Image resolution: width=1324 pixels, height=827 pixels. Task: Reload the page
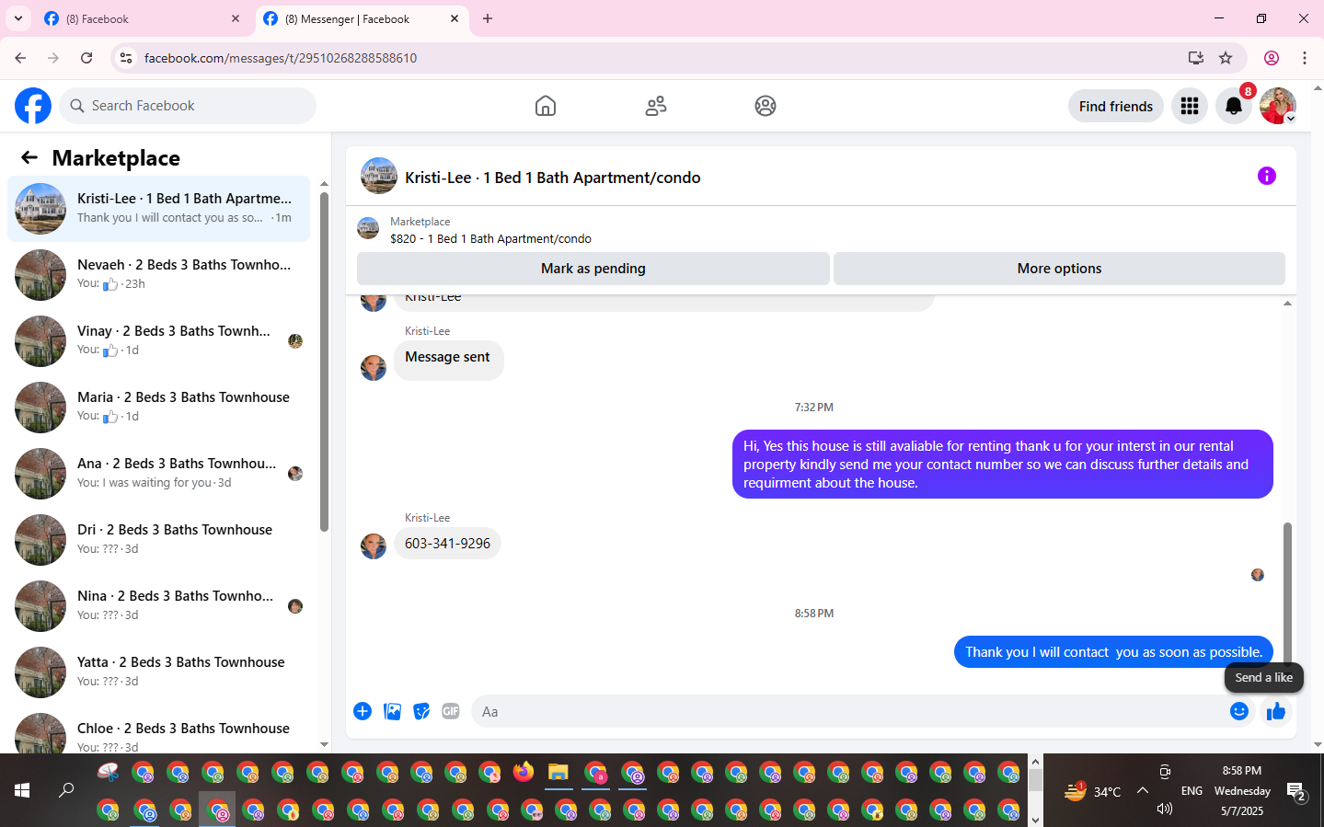coord(86,58)
